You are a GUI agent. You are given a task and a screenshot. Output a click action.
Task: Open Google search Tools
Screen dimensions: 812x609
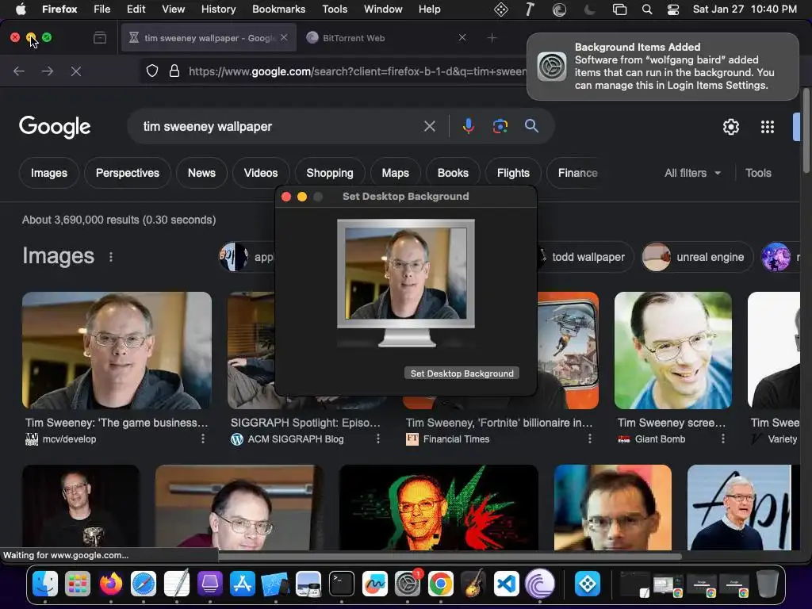pos(758,173)
